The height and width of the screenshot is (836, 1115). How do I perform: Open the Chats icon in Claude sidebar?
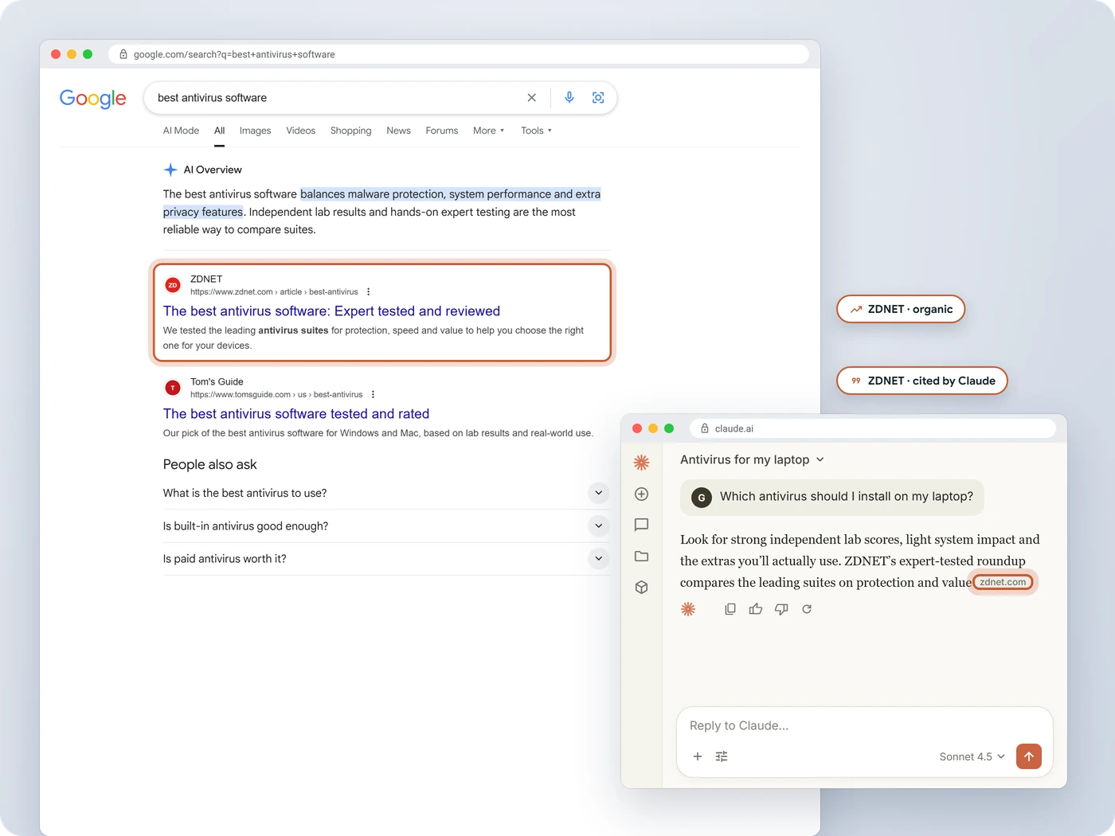pyautogui.click(x=641, y=525)
